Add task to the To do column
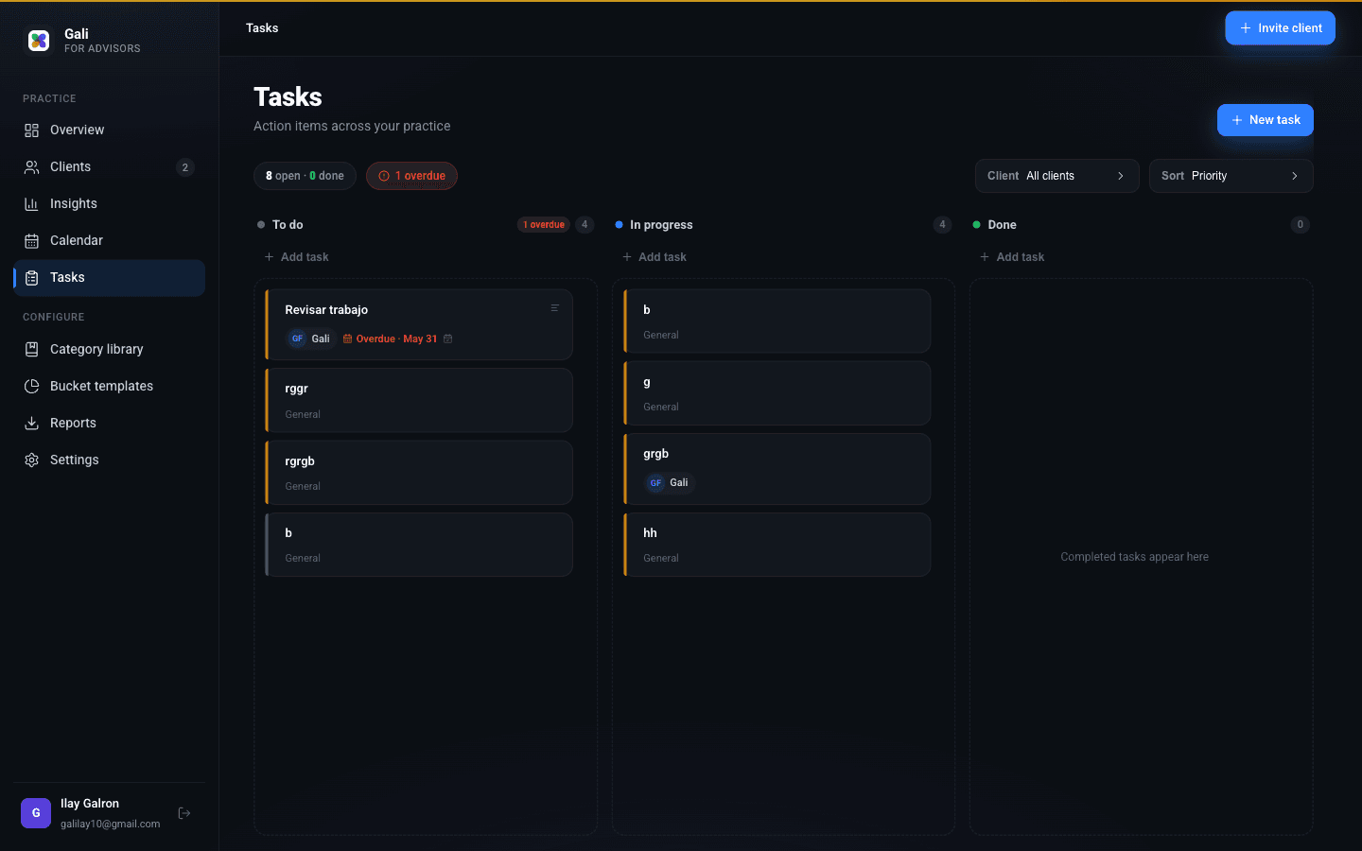The height and width of the screenshot is (851, 1362). point(296,257)
